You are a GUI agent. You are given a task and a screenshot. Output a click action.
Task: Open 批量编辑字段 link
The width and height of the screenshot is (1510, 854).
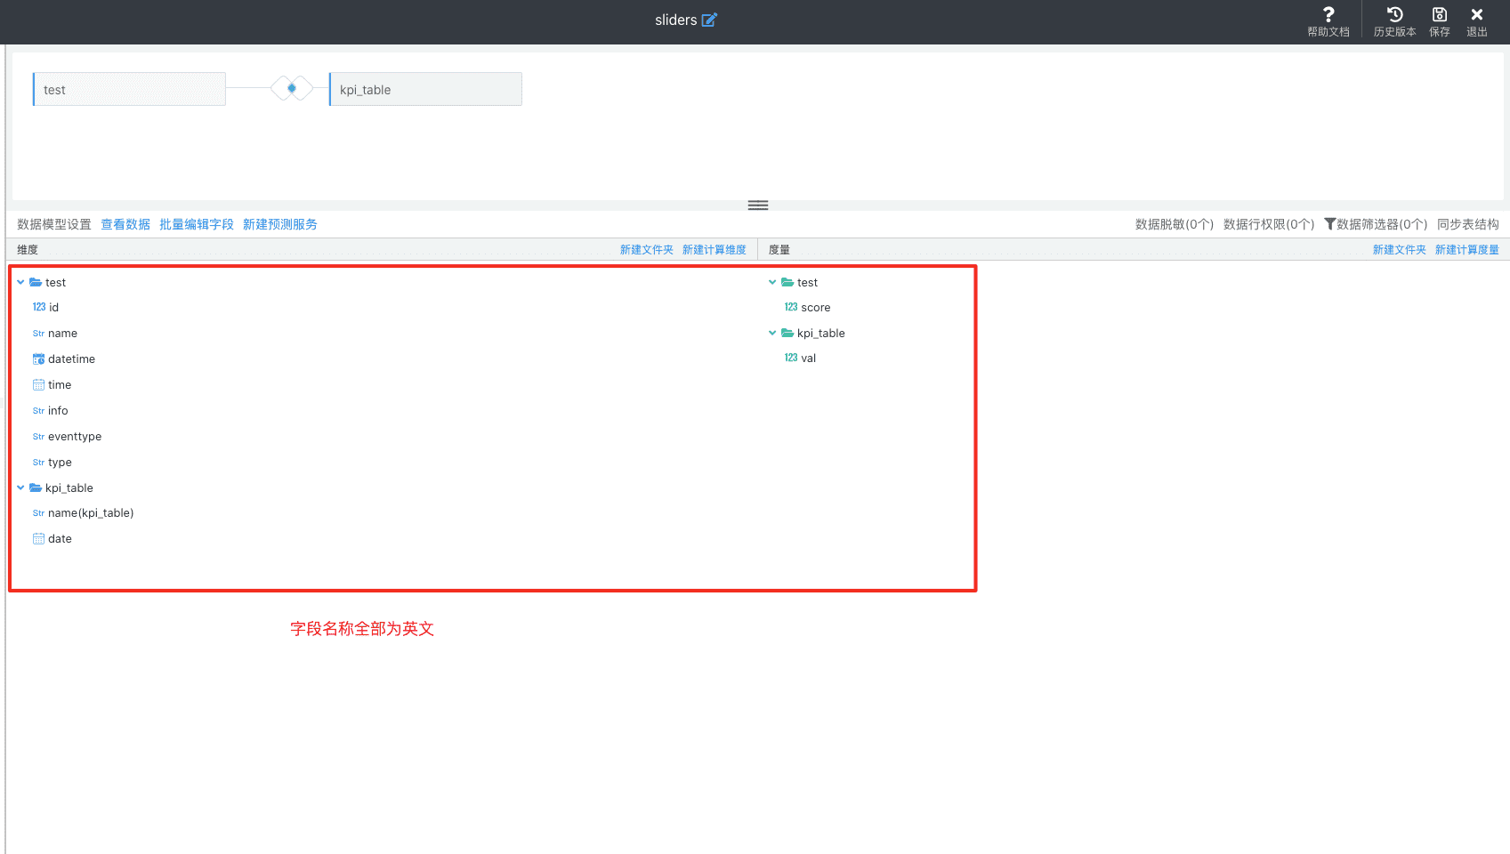197,224
